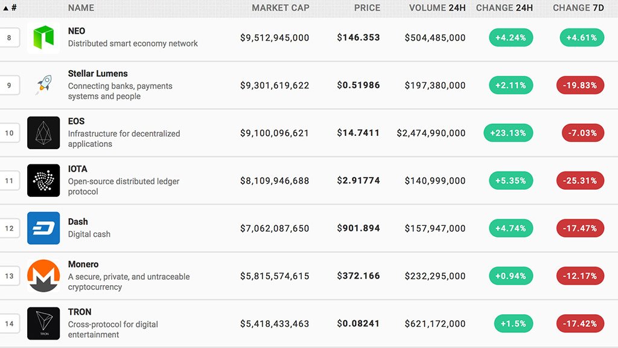This screenshot has height=348, width=618.
Task: Sort table by Market Cap header
Action: point(280,8)
